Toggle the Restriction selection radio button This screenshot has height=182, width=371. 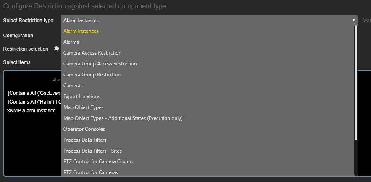56,49
